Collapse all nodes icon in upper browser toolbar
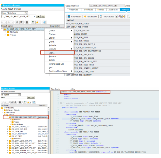This screenshot has height=158, width=161. (21, 22)
